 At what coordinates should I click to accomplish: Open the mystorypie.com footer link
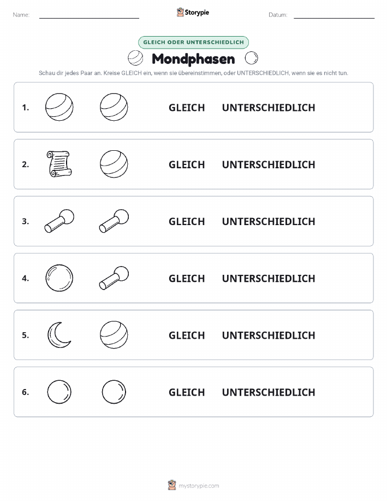[199, 486]
